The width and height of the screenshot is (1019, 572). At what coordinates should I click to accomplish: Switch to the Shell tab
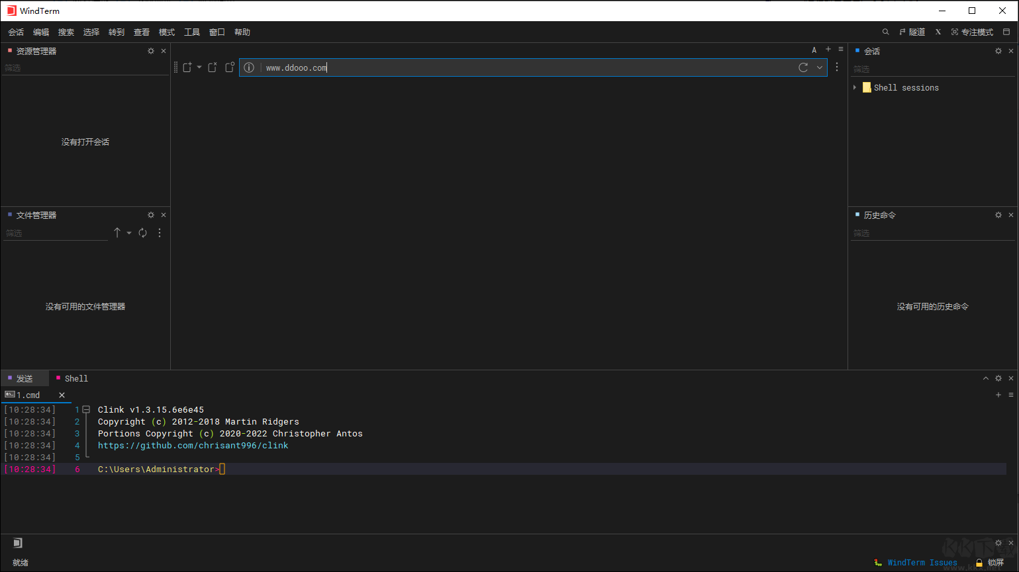75,379
